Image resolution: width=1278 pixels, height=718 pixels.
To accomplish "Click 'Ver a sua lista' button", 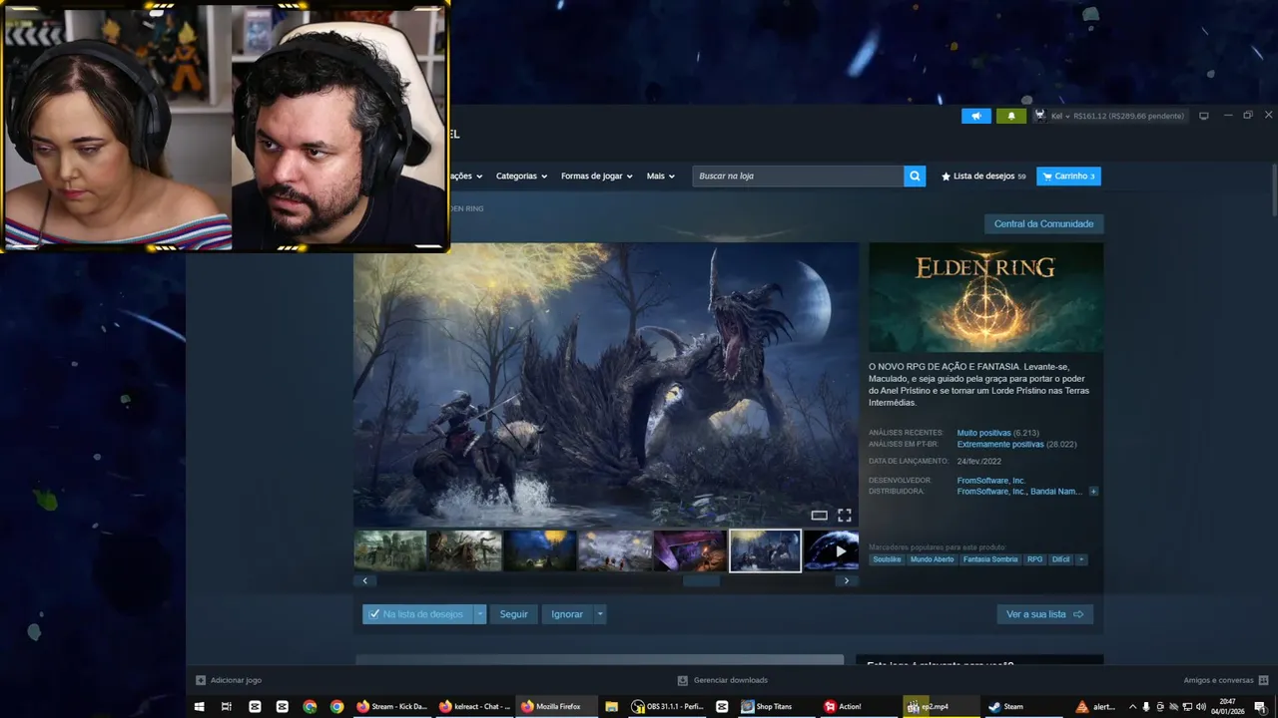I will [1044, 614].
